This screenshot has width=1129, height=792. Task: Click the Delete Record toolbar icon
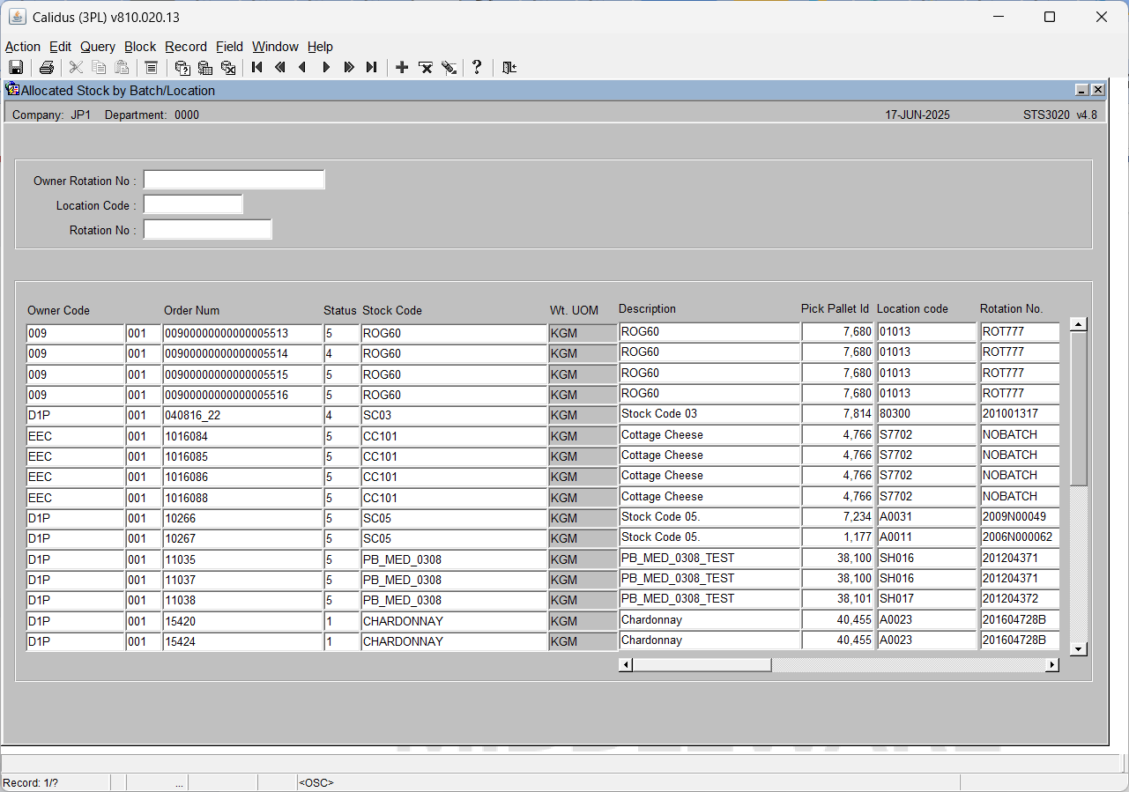tap(425, 68)
